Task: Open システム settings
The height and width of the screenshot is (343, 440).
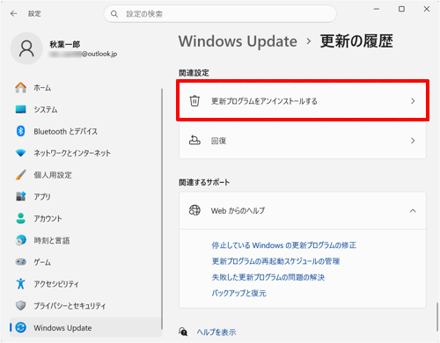Action: coord(85,109)
